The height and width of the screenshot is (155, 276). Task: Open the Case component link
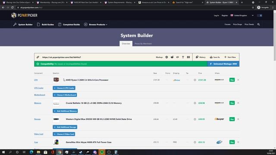(x=36, y=142)
